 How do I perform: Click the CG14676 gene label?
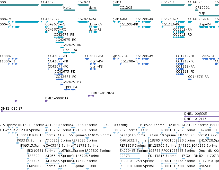tap(195, 2)
